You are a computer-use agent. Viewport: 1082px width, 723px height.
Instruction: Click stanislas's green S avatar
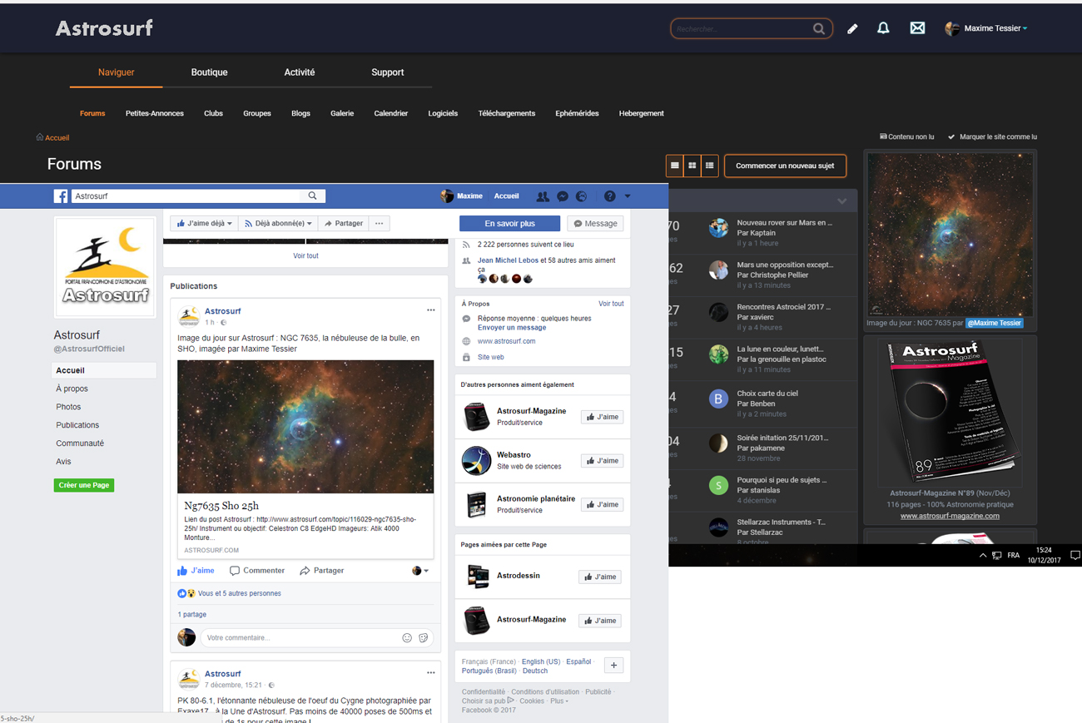[x=718, y=485]
